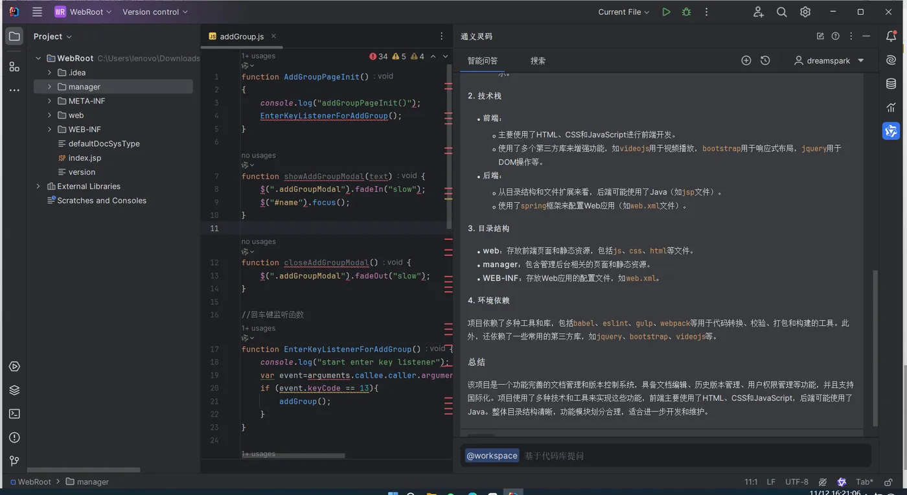Viewport: 907px width, 495px height.
Task: Toggle the crossed-out eye status bar icon
Action: click(x=823, y=482)
